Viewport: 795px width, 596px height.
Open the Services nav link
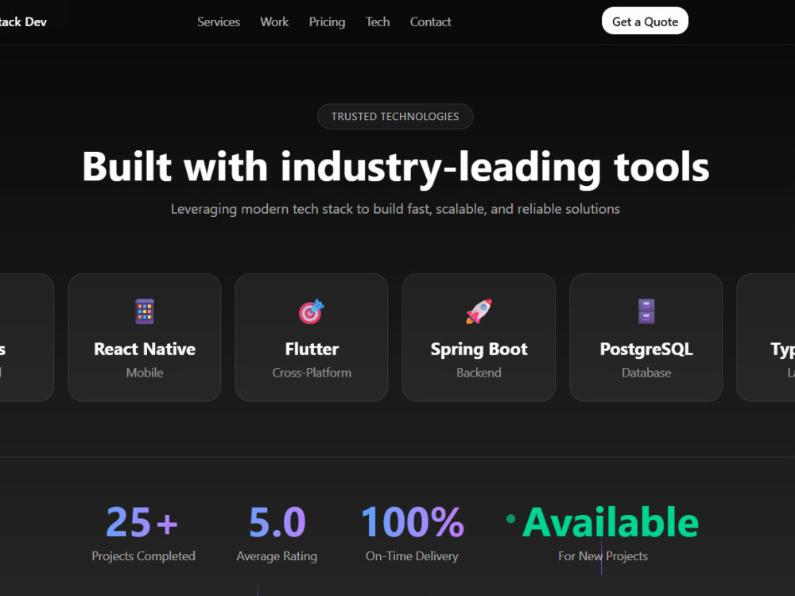click(219, 21)
